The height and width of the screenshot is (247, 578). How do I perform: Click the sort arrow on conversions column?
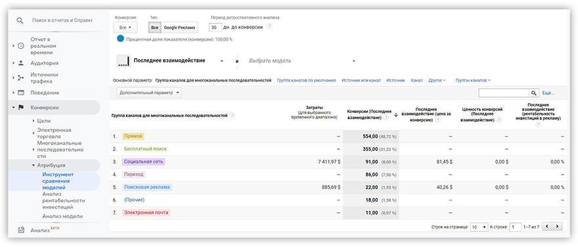[x=395, y=115]
